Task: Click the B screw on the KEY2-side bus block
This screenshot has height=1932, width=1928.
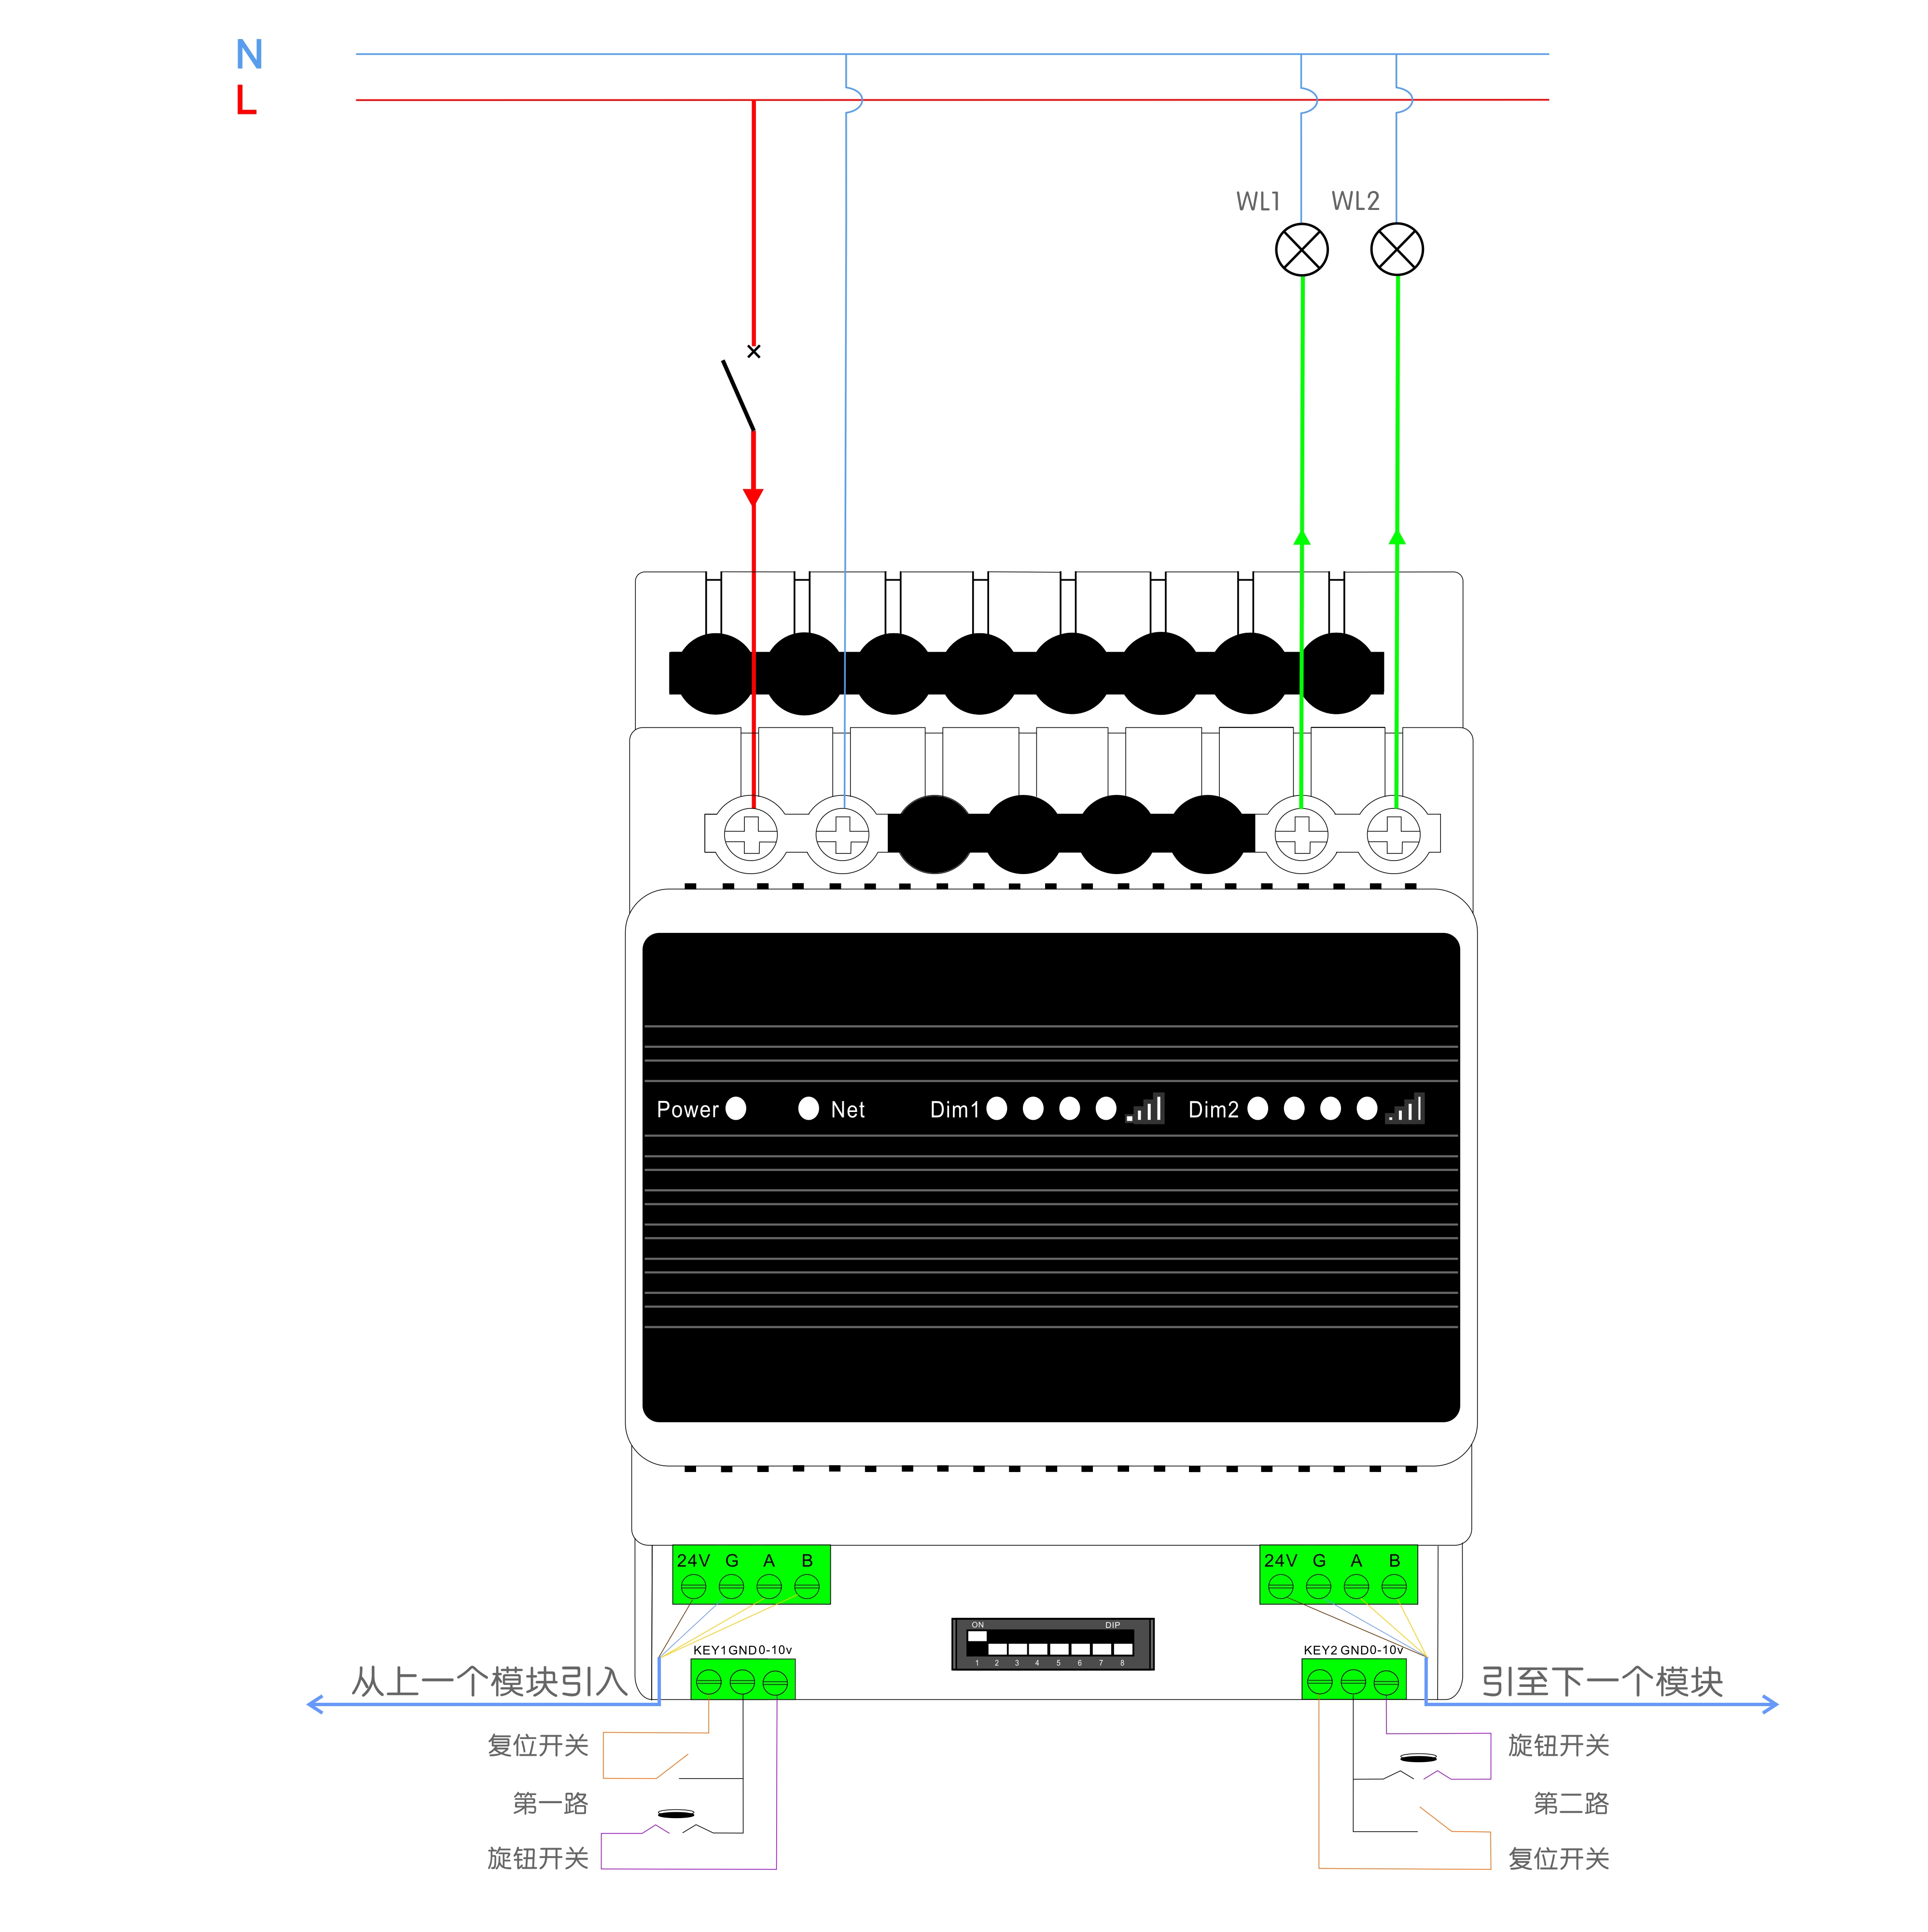Action: pyautogui.click(x=1393, y=1586)
